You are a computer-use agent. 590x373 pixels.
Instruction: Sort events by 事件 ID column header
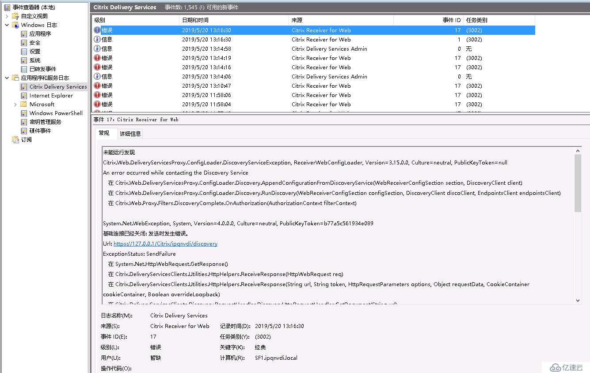428,20
